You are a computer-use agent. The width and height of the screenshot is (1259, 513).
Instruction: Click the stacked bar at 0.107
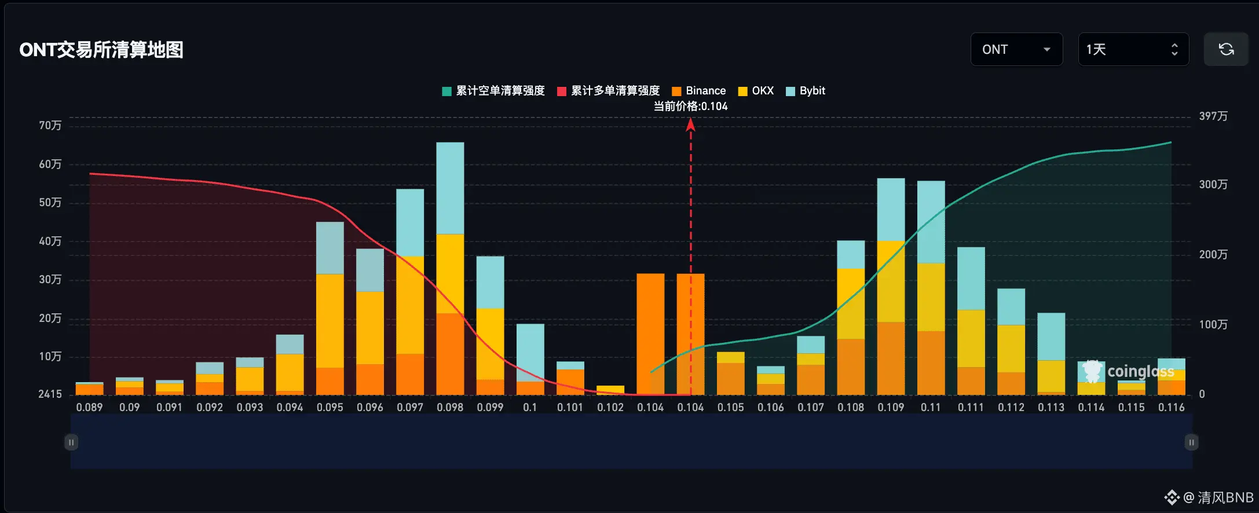(x=811, y=365)
